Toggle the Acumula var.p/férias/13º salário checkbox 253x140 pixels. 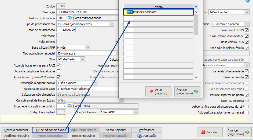click(58, 77)
